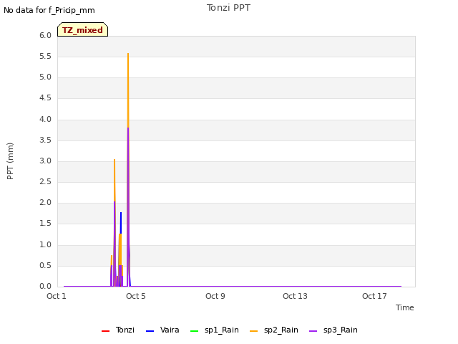This screenshot has height=344, width=458.
Task: Click the Tonzi PPT chart title
Action: click(x=228, y=8)
